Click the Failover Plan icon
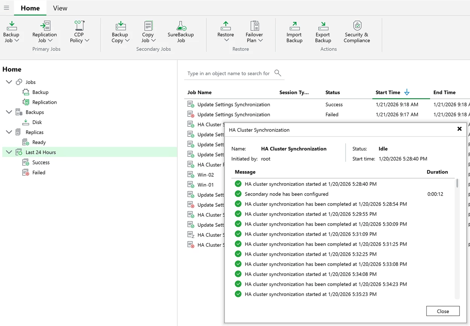470x326 pixels. point(255,26)
